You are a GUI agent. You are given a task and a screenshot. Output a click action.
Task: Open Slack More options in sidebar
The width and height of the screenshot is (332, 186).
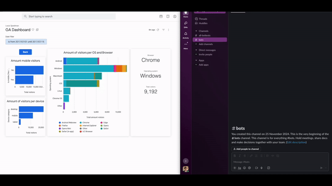coord(186,45)
